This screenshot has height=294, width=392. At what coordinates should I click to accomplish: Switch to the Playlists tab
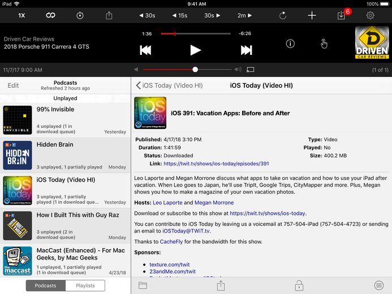tap(85, 286)
